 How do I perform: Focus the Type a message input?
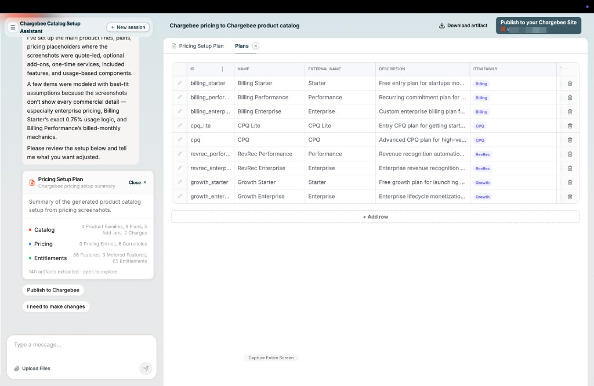point(81,345)
